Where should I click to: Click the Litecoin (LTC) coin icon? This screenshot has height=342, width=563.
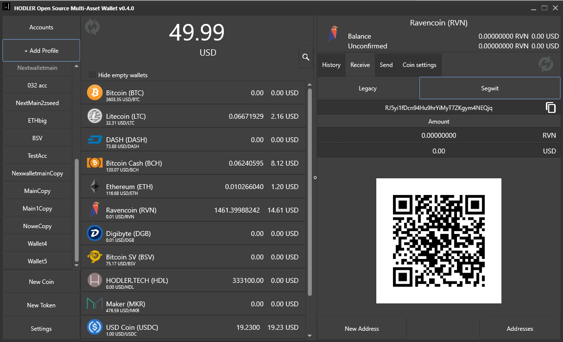[95, 116]
